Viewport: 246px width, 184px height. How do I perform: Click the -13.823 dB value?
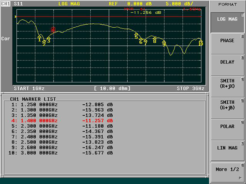[x=97, y=142]
